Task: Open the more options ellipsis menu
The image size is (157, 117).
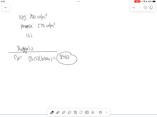Action: 145,7
